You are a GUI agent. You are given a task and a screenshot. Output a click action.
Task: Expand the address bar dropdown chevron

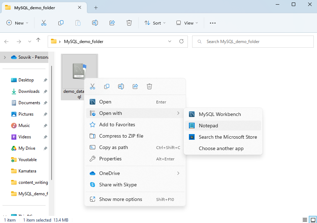(170, 41)
